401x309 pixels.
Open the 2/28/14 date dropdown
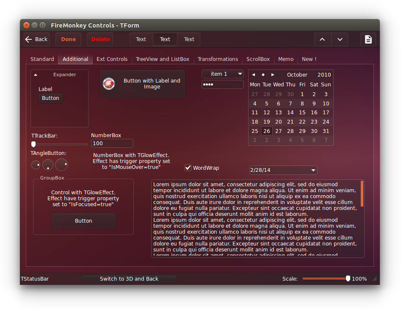tap(283, 170)
